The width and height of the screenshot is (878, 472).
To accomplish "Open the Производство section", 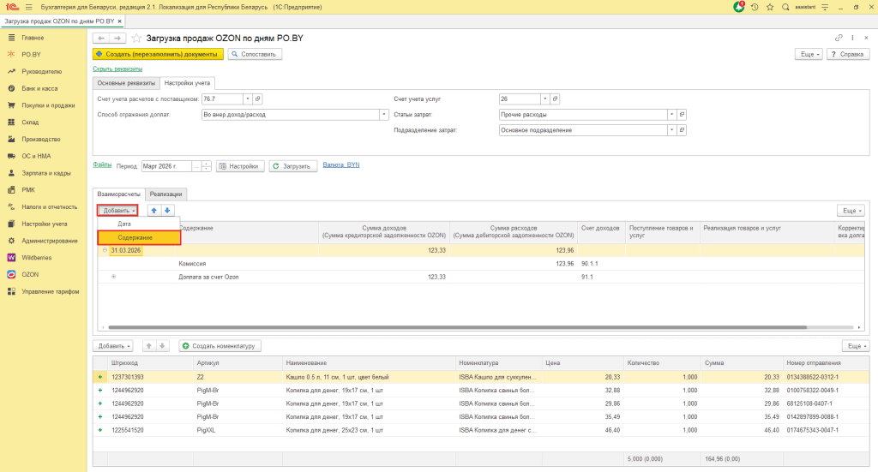I will [40, 140].
